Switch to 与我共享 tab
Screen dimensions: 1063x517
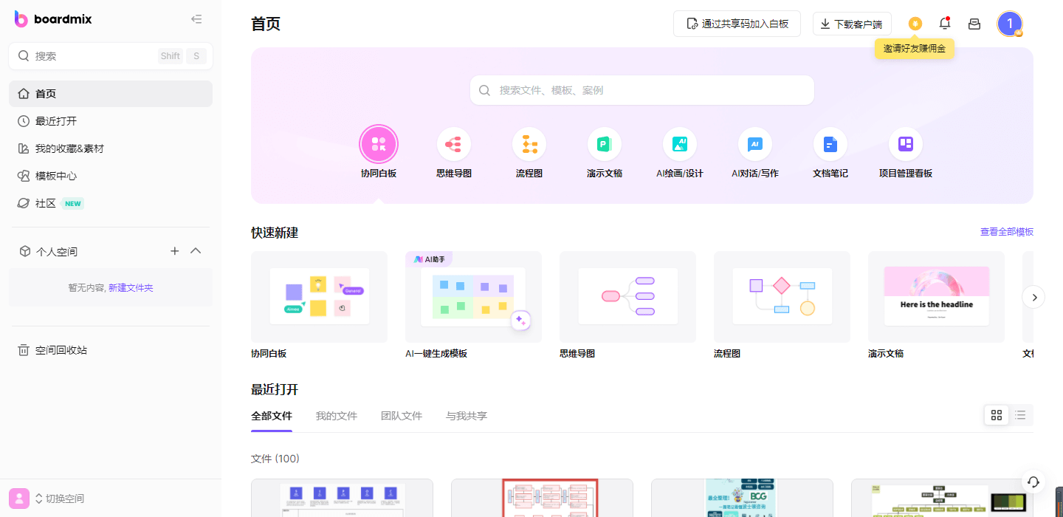pyautogui.click(x=467, y=417)
